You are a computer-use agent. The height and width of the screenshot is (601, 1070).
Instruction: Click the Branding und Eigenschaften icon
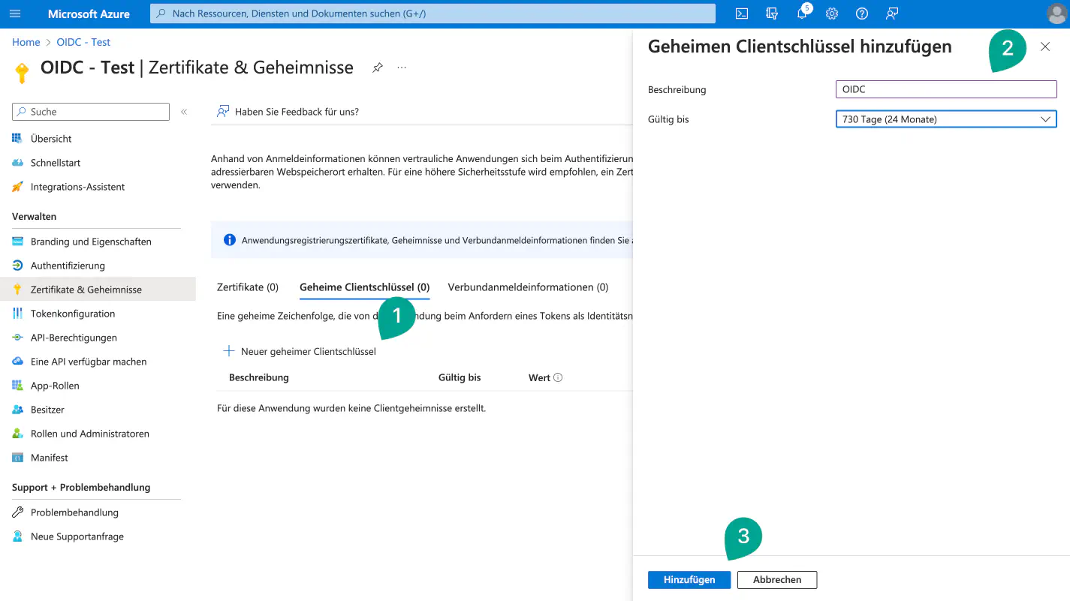point(17,242)
